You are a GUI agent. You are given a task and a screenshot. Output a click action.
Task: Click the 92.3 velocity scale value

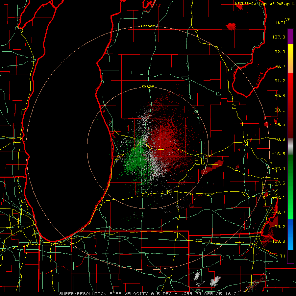tap(280, 52)
